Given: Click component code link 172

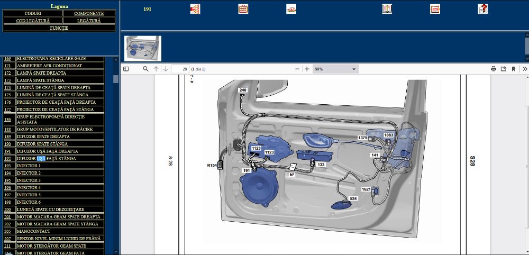Looking at the screenshot, I should click(x=7, y=73).
